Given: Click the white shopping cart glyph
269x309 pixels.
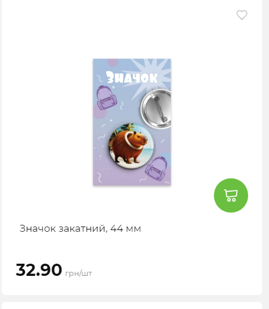Looking at the screenshot, I should 231,195.
